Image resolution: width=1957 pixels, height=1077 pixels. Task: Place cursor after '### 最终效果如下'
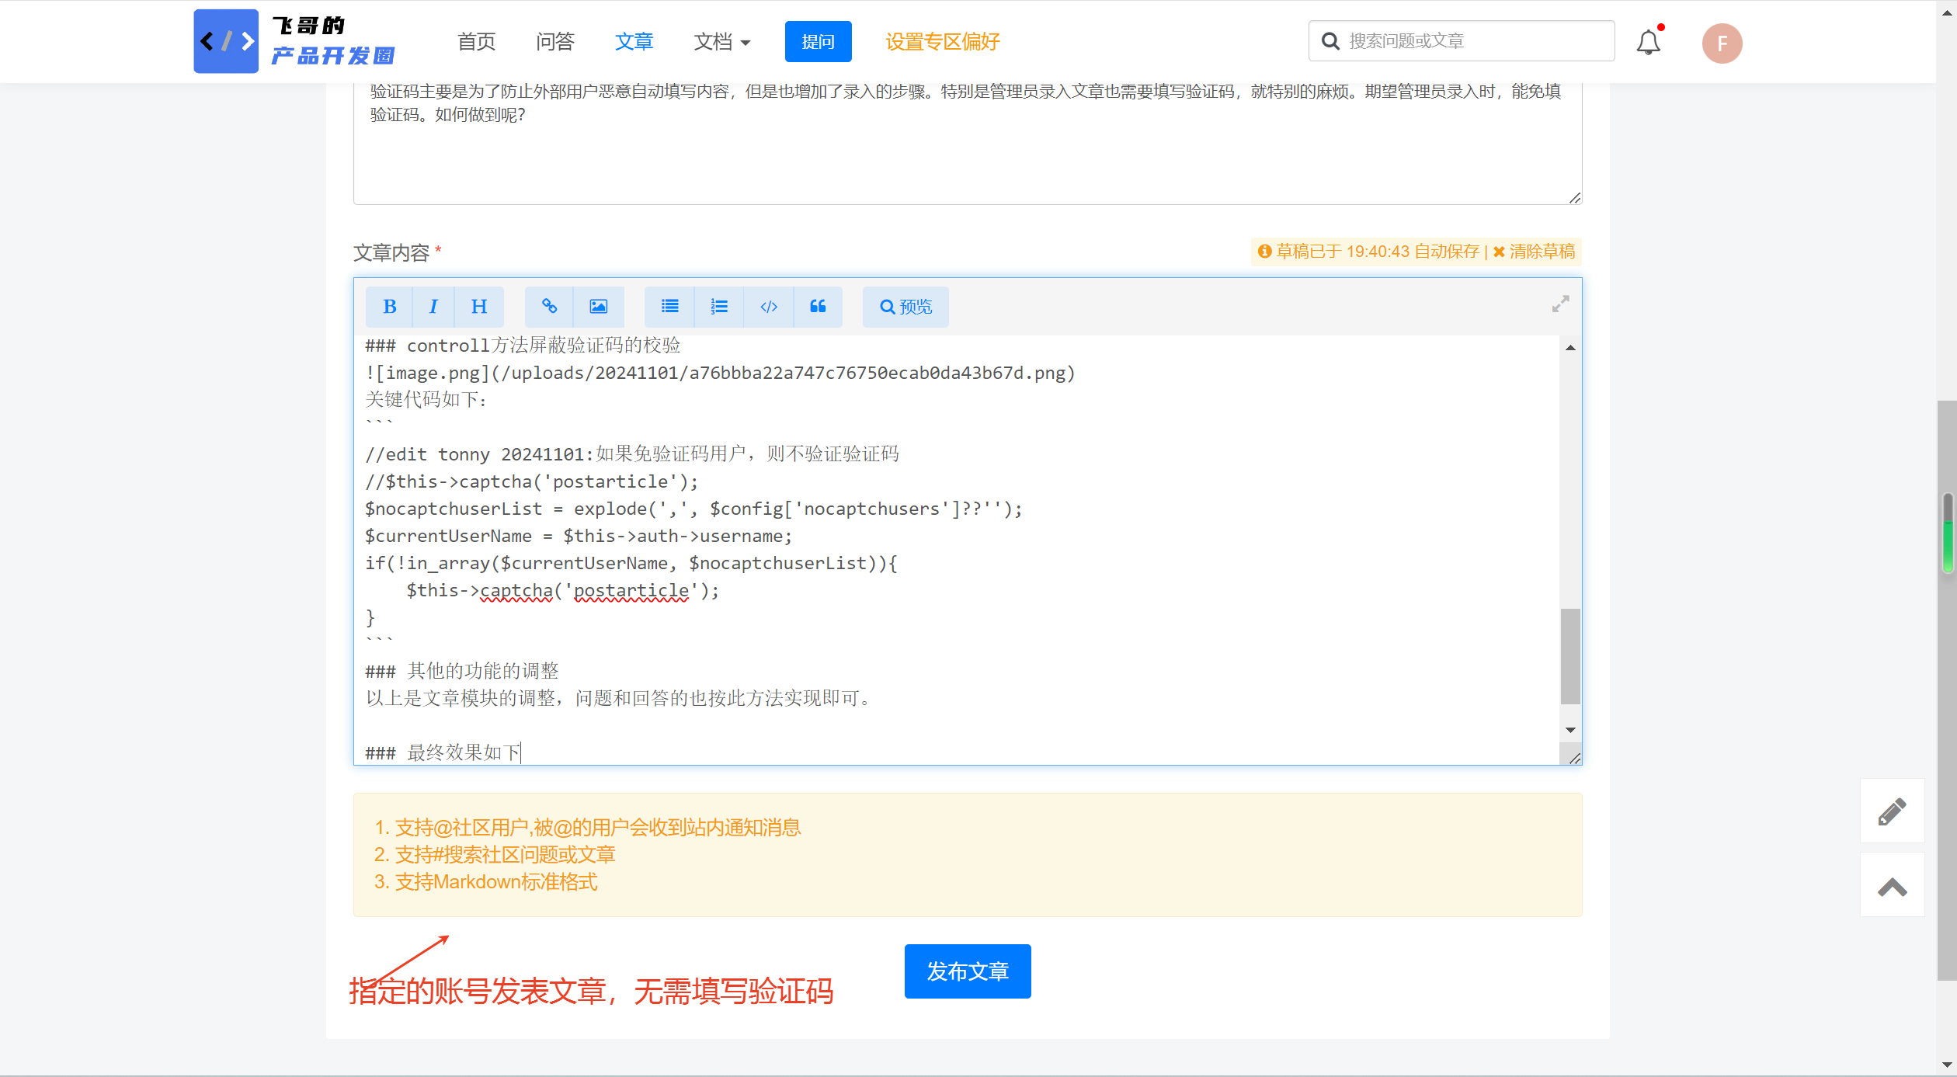523,752
